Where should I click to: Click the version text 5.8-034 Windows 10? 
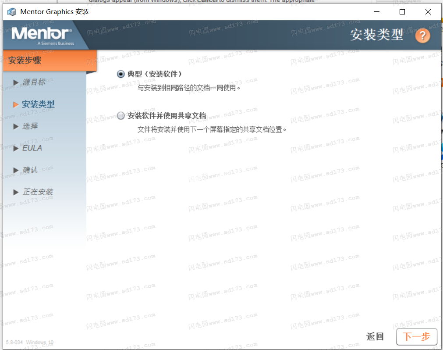[x=30, y=342]
